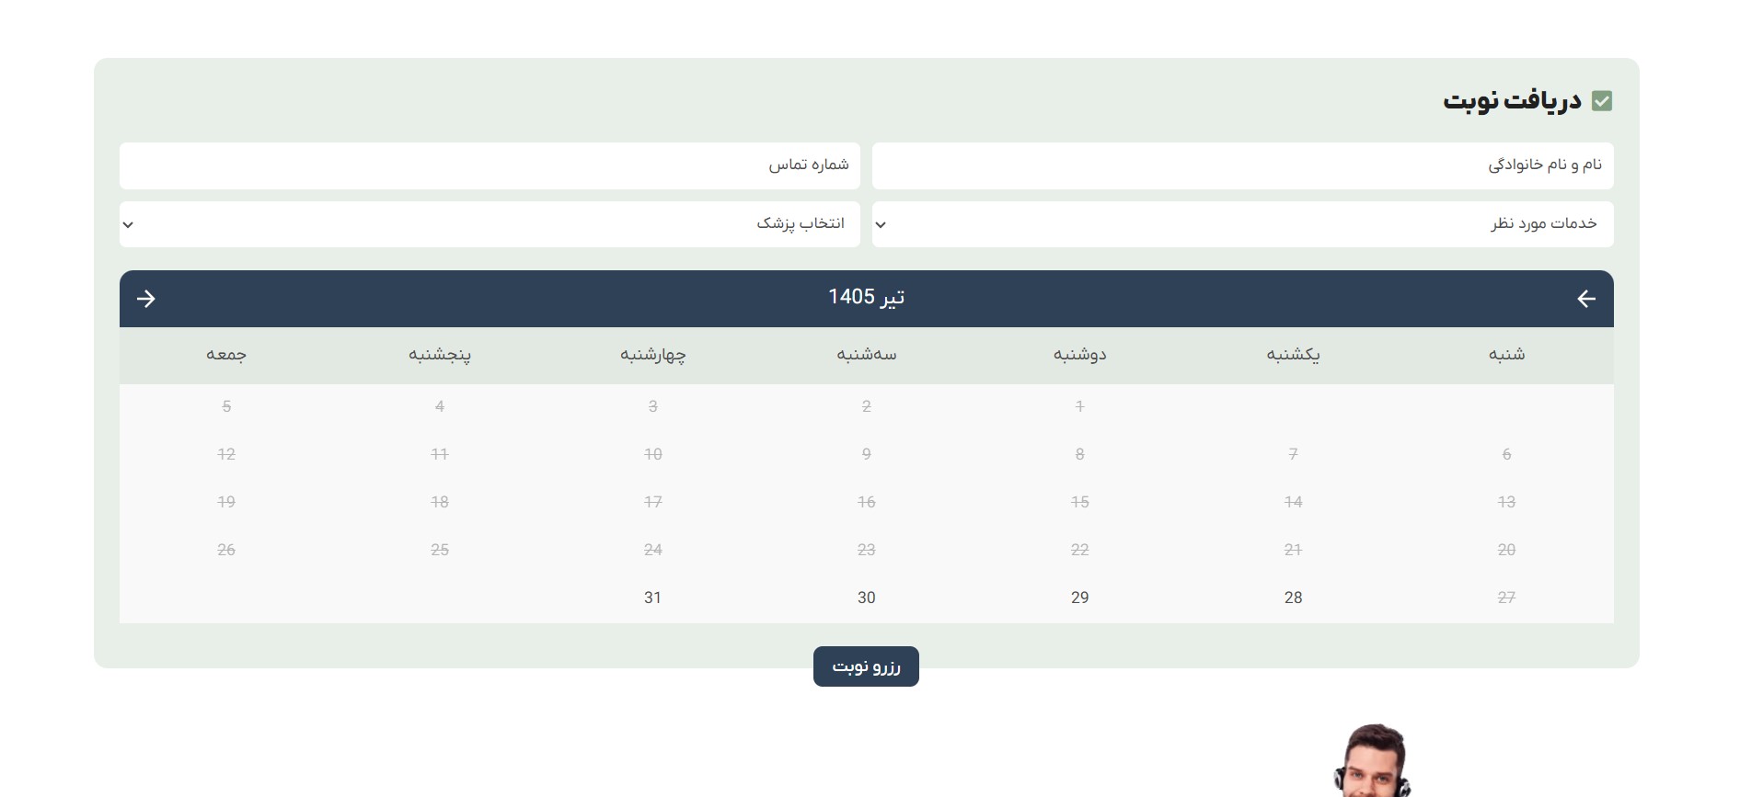The image size is (1740, 797).
Task: Click chevron arrow of خدمات مورد نظر
Action: click(x=881, y=225)
